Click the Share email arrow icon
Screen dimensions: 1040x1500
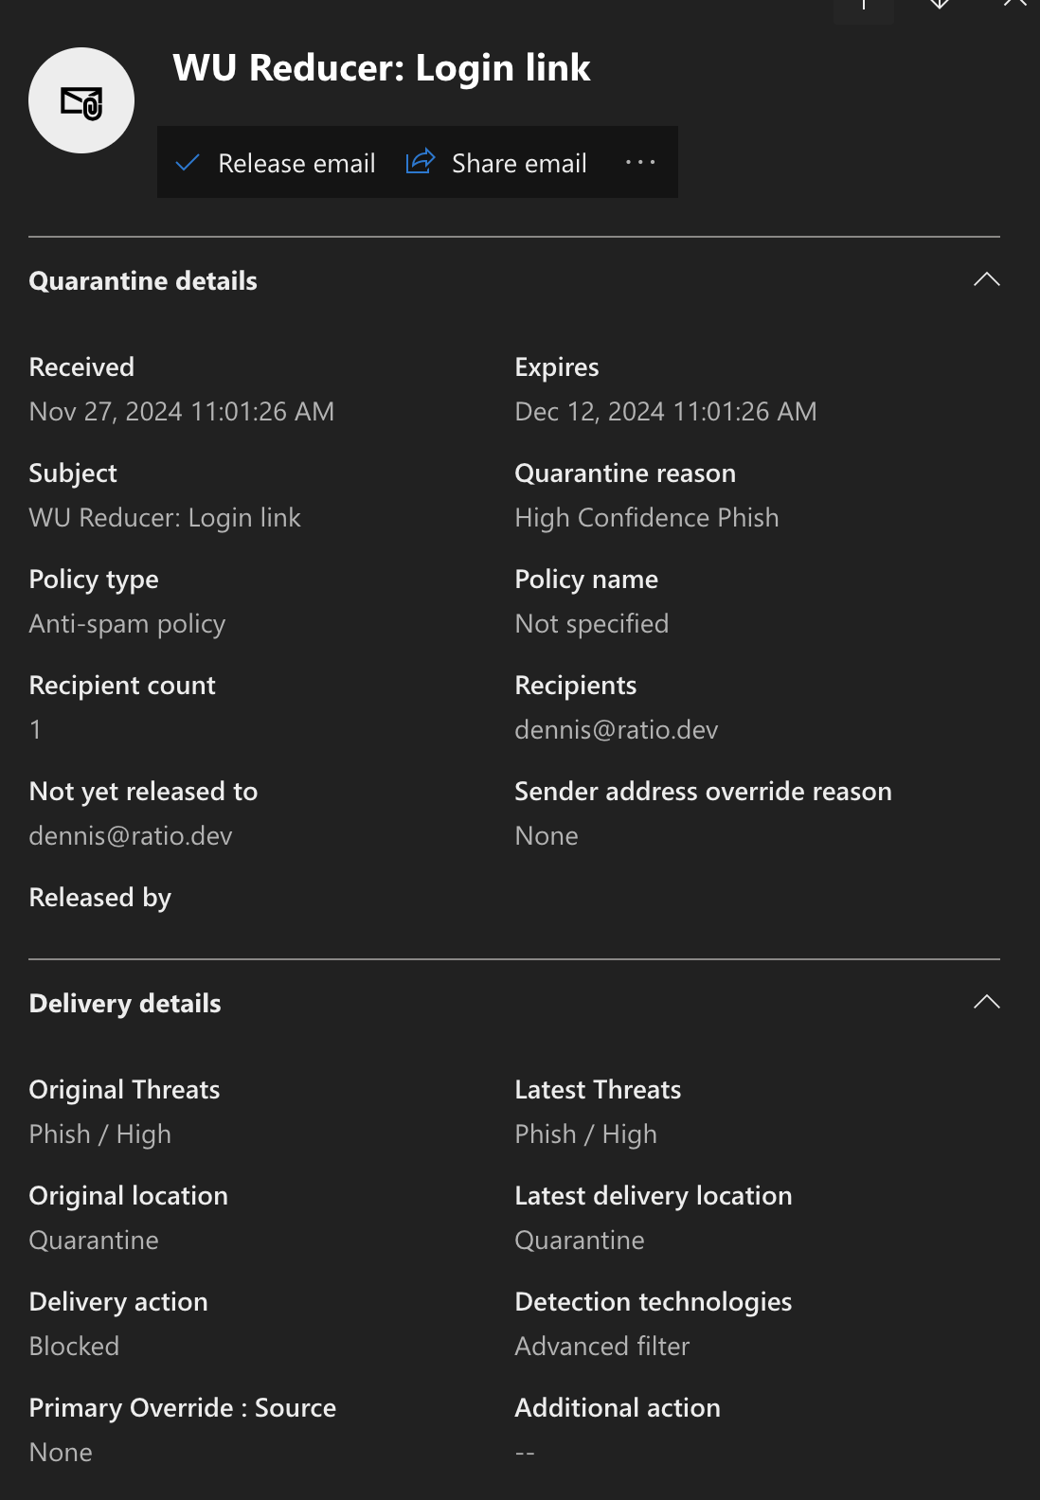coord(421,162)
